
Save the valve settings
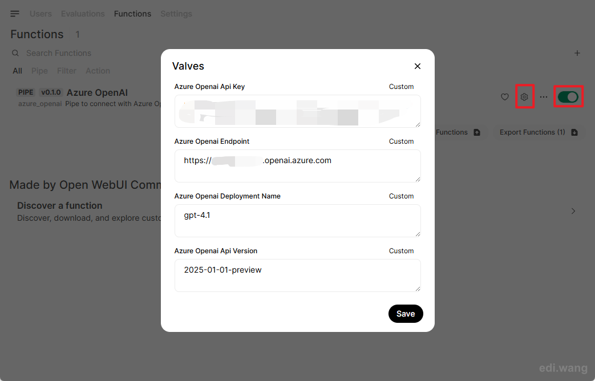406,314
